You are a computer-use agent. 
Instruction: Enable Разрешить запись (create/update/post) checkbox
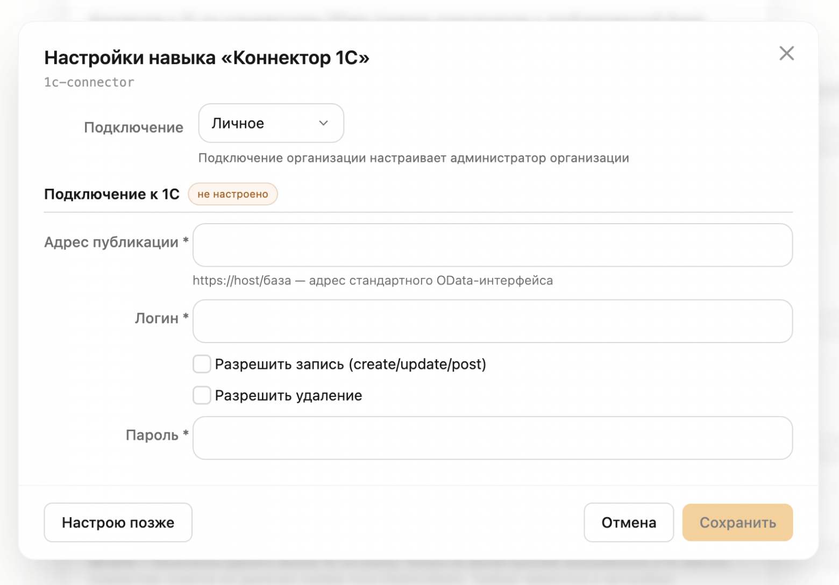[x=202, y=364]
